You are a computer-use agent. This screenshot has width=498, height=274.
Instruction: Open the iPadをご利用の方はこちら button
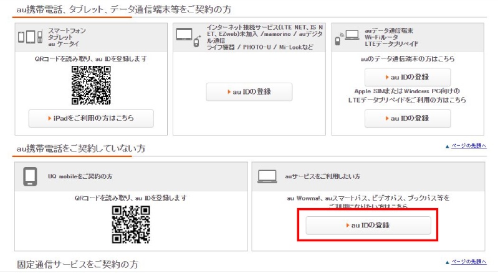click(91, 117)
